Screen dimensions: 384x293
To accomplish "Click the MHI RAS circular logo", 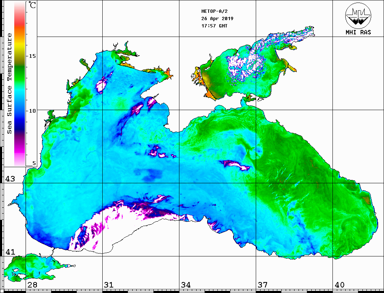I will [x=358, y=16].
